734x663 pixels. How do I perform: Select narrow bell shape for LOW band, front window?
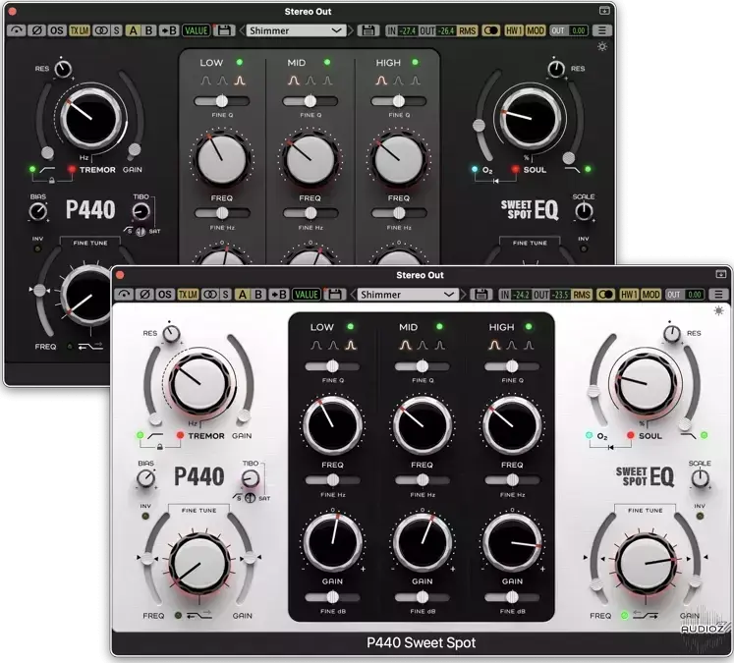[350, 346]
